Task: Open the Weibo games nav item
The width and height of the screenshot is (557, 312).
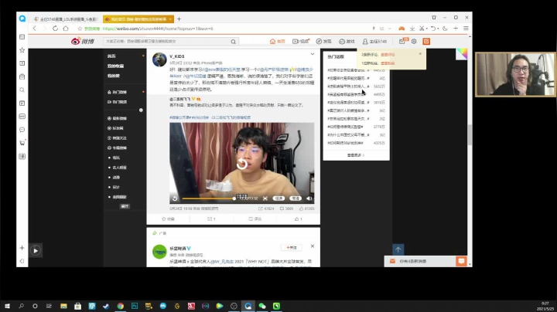Action: (x=347, y=42)
